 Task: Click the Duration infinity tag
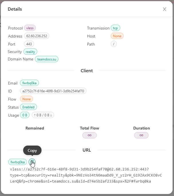point(141,135)
